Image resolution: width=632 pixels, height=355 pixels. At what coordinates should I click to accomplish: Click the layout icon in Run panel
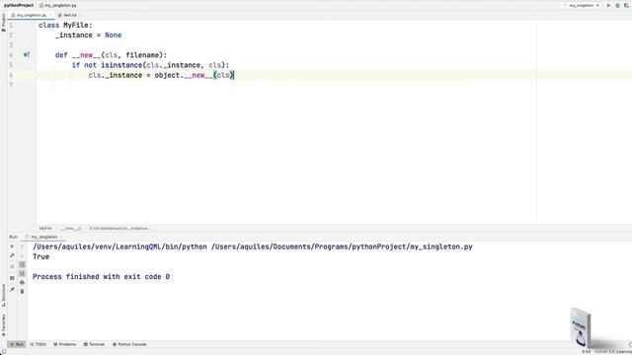pyautogui.click(x=12, y=278)
